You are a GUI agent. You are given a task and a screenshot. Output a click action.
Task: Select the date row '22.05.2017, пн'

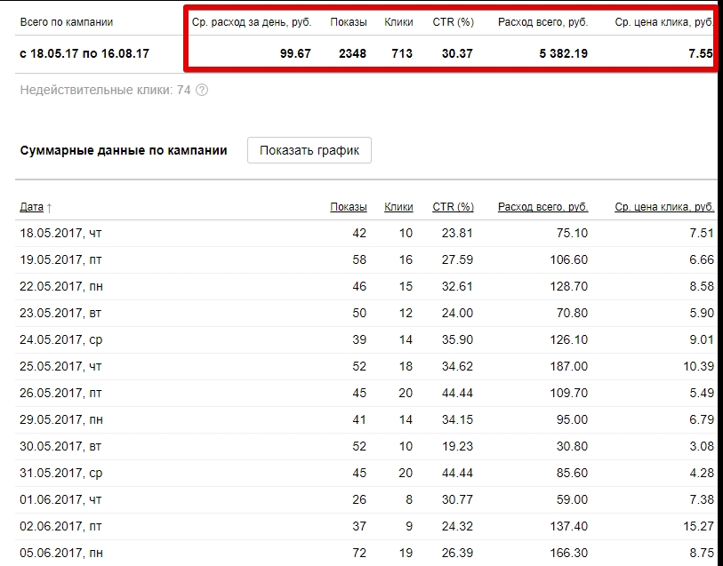click(x=366, y=286)
